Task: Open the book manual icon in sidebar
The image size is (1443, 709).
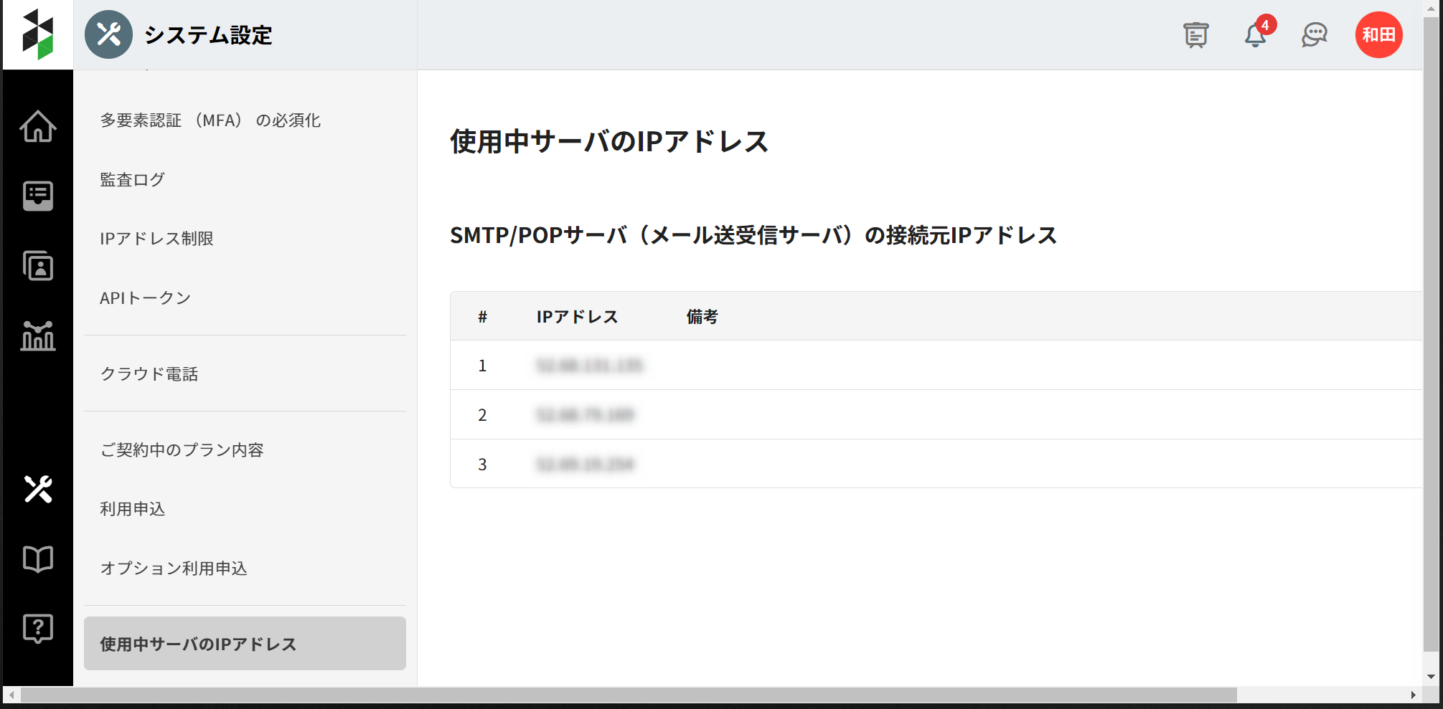Action: (37, 559)
